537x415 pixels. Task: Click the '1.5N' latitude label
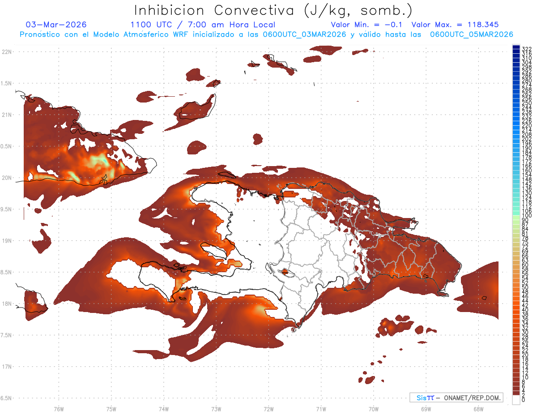click(6, 83)
